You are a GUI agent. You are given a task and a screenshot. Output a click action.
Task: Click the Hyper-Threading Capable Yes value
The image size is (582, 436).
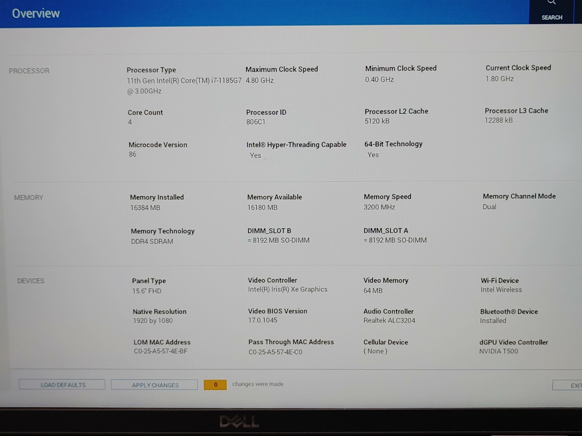point(255,155)
